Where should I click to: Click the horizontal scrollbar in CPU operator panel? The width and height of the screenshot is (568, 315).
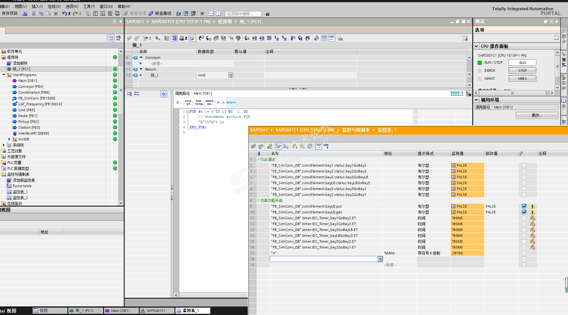coord(512,93)
